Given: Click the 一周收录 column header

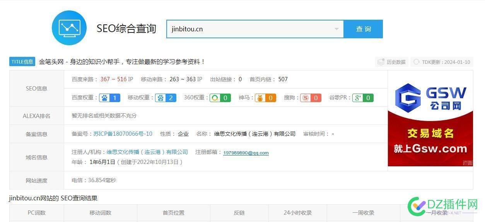Looking at the screenshot, I should coord(364,213).
